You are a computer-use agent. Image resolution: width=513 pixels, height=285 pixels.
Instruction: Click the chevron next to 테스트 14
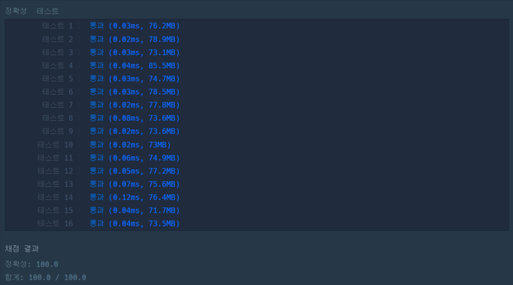80,197
